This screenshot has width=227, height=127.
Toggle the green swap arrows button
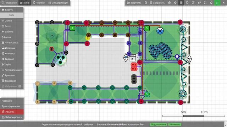[x=217, y=3]
